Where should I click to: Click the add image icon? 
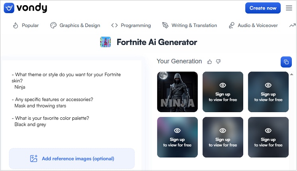(x=34, y=159)
